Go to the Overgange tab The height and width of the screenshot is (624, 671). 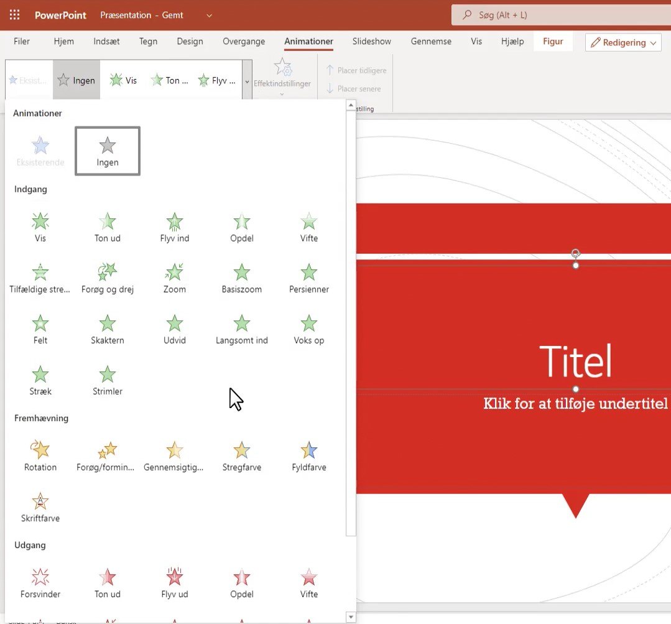244,41
